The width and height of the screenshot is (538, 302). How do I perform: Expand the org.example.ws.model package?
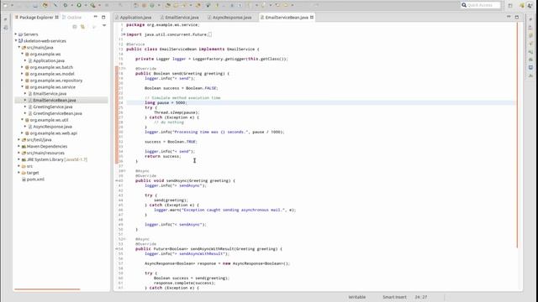(23, 74)
